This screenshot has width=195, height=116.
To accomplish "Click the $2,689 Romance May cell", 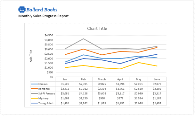I will [139, 89].
